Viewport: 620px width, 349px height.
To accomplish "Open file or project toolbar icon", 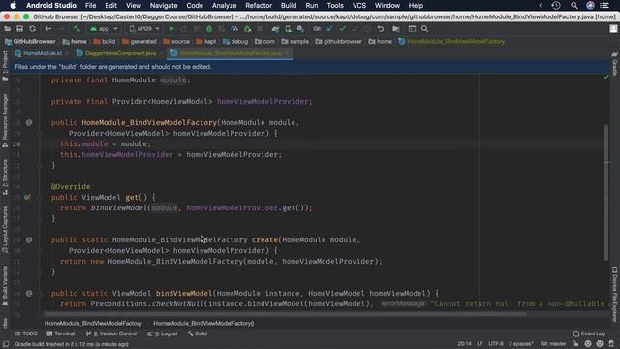I will click(7, 29).
